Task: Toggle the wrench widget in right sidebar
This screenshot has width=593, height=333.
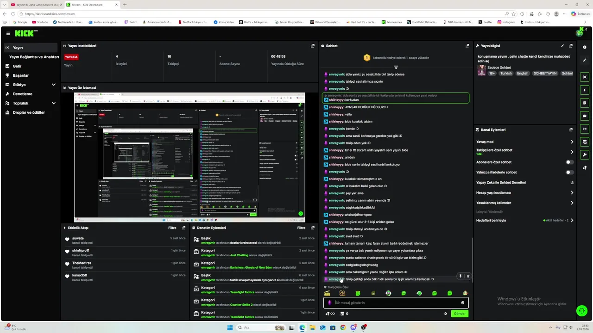Action: (x=585, y=154)
